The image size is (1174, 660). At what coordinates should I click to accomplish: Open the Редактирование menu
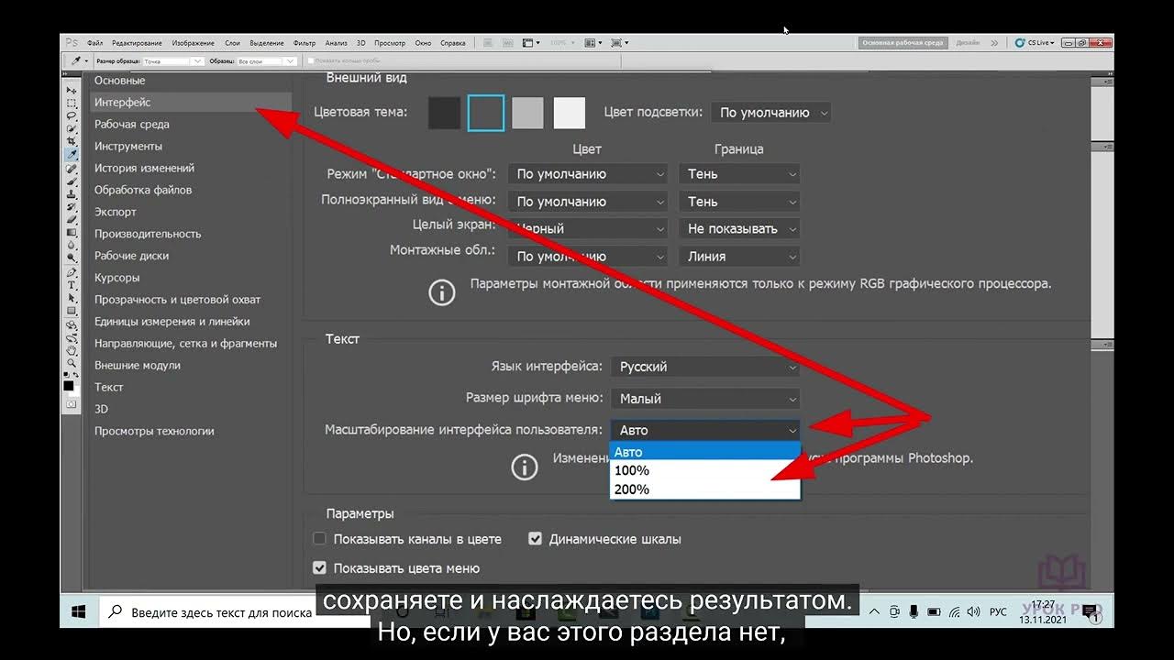[137, 43]
